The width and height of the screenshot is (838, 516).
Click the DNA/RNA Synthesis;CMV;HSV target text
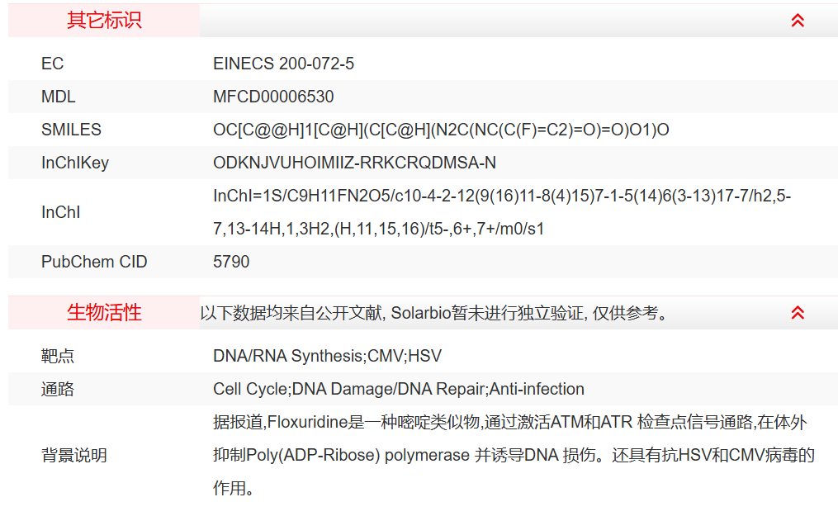pyautogui.click(x=327, y=356)
